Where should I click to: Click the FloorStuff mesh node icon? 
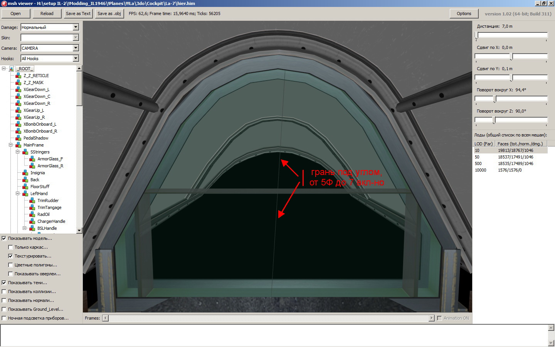coord(25,187)
